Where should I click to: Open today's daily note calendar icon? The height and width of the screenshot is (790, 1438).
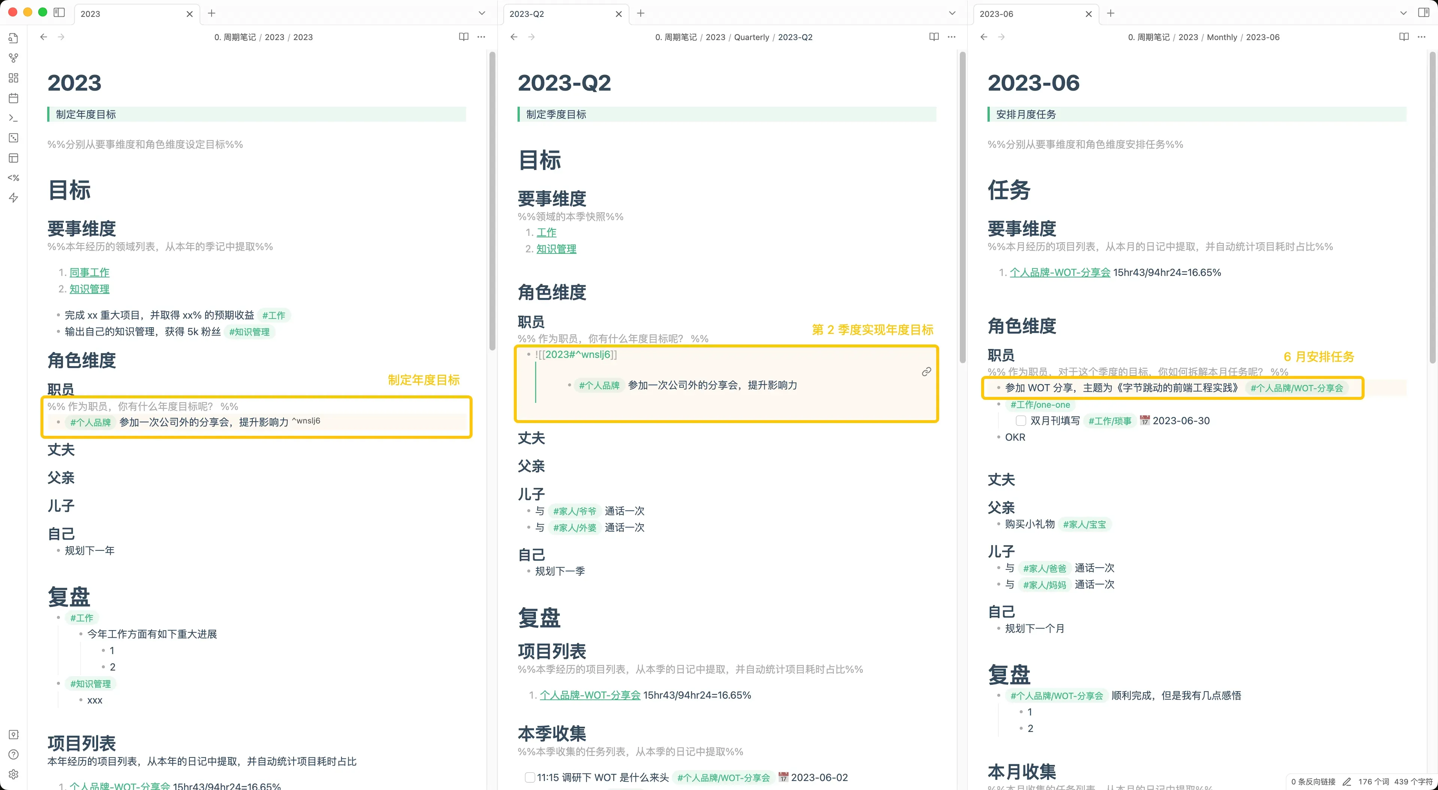tap(13, 98)
